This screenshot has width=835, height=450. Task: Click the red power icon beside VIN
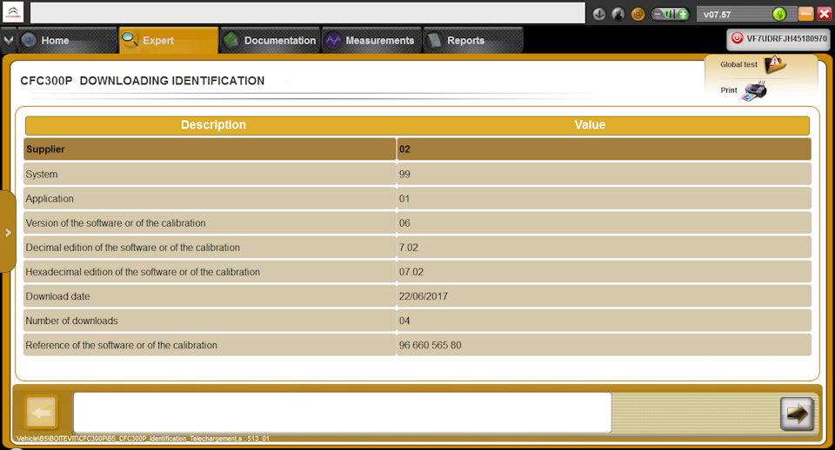[737, 38]
